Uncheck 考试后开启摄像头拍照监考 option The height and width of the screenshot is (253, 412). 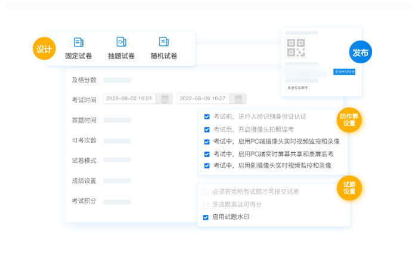(207, 129)
